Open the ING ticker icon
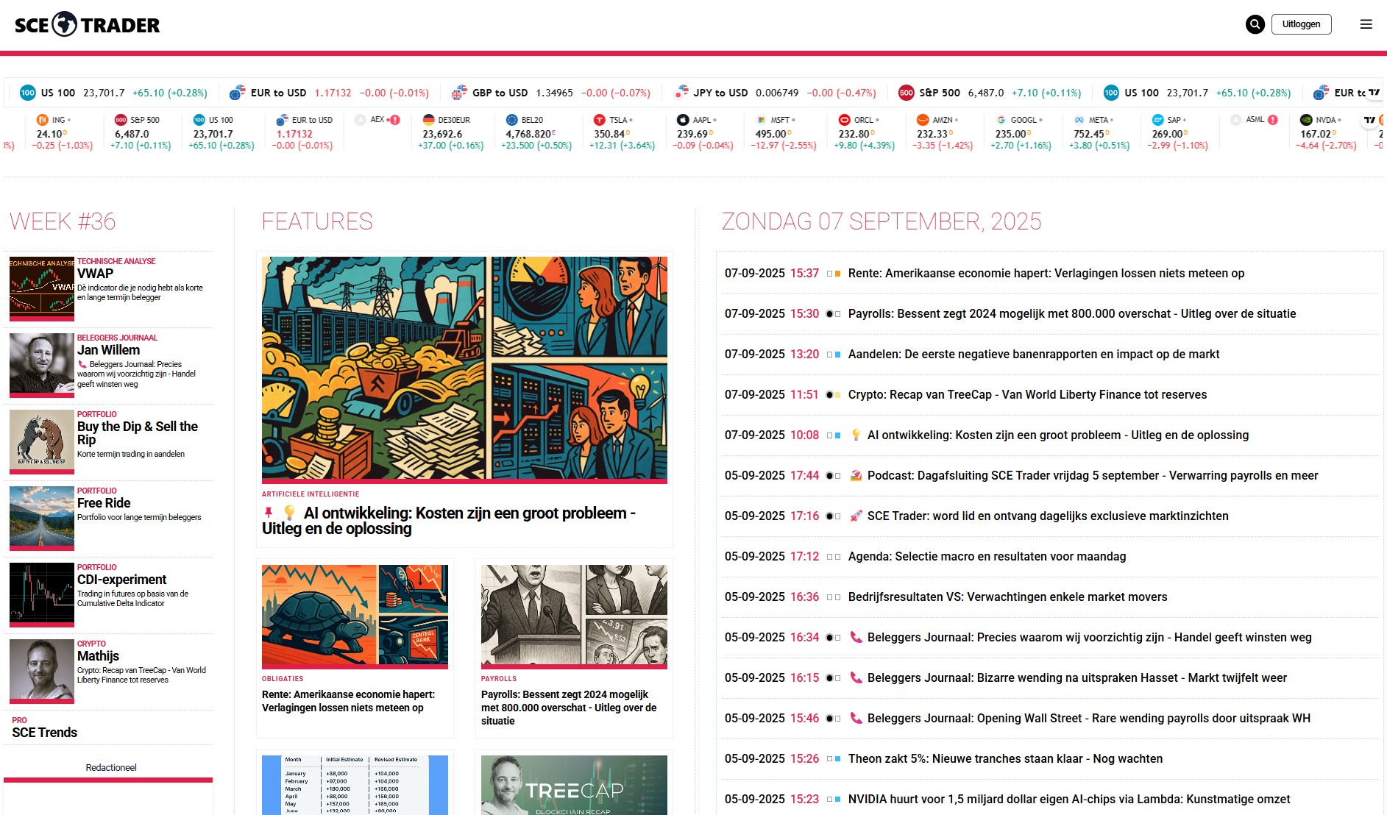The image size is (1387, 815). (x=42, y=120)
